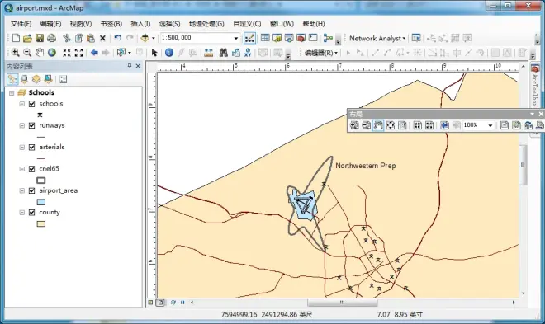Click the Undo arrow icon
The height and width of the screenshot is (324, 545).
(118, 38)
